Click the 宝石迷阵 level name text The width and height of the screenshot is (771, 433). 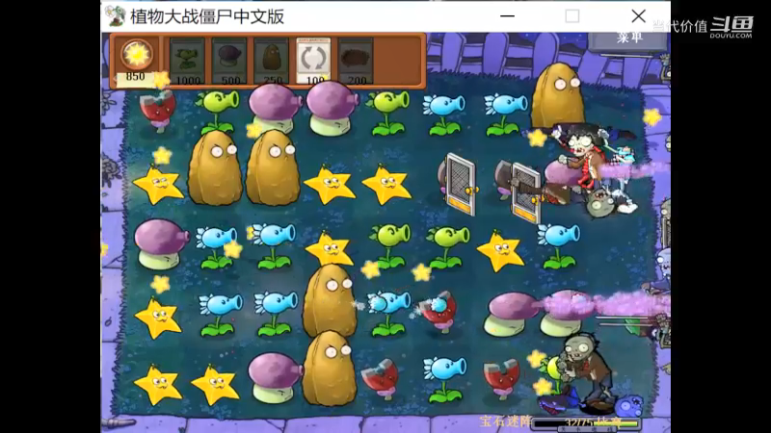click(505, 421)
